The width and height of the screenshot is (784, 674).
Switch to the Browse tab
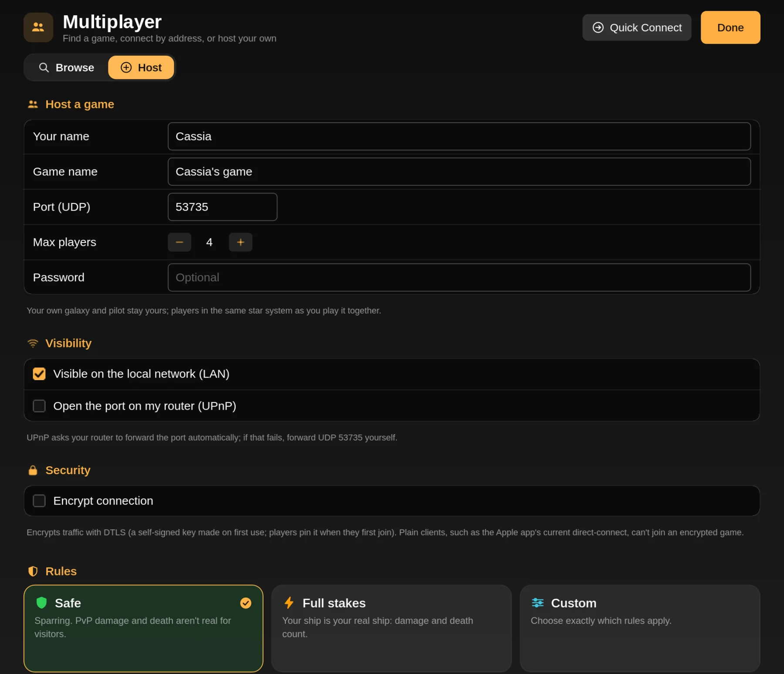click(66, 67)
